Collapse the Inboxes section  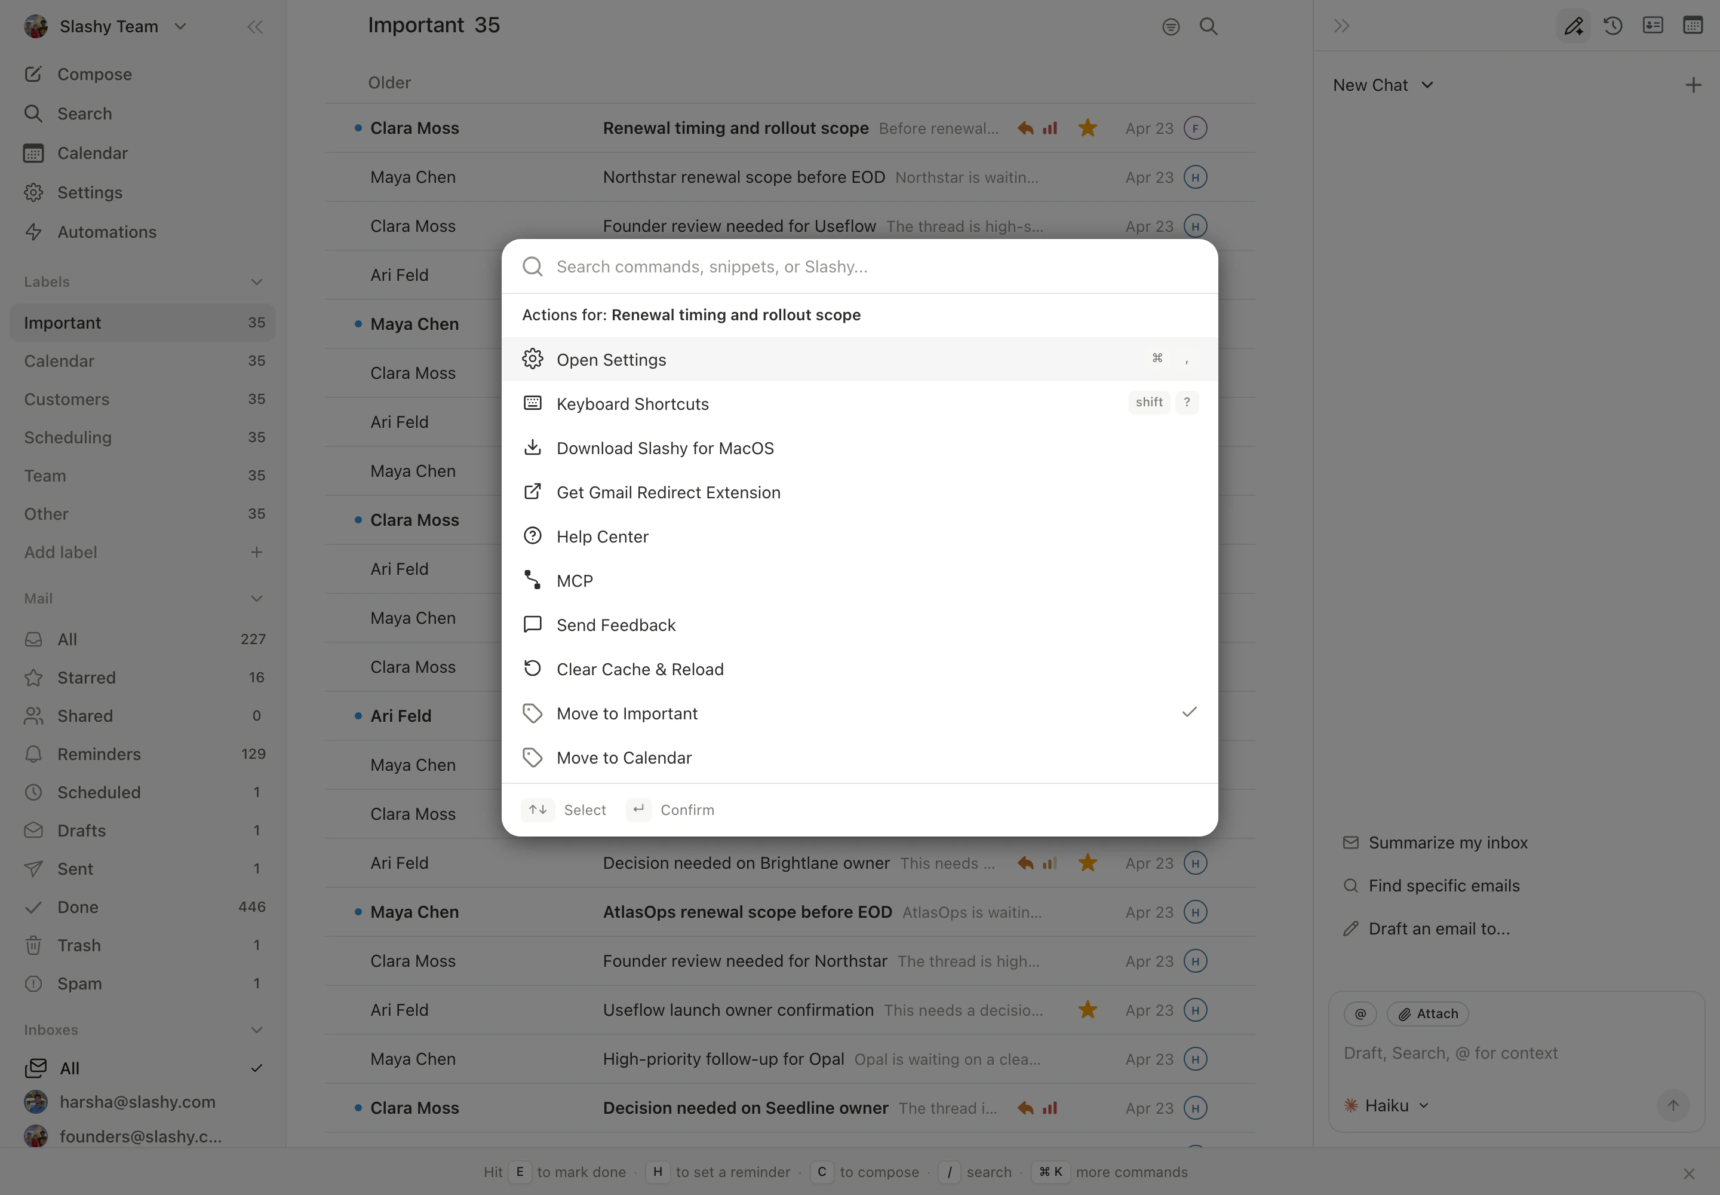[257, 1030]
